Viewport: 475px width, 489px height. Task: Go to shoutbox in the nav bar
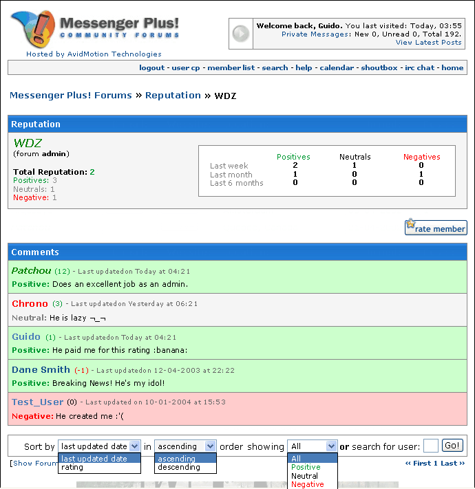click(379, 68)
